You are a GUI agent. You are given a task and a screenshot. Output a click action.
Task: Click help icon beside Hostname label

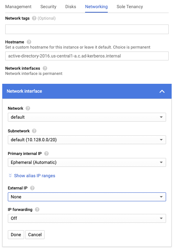click(29, 42)
